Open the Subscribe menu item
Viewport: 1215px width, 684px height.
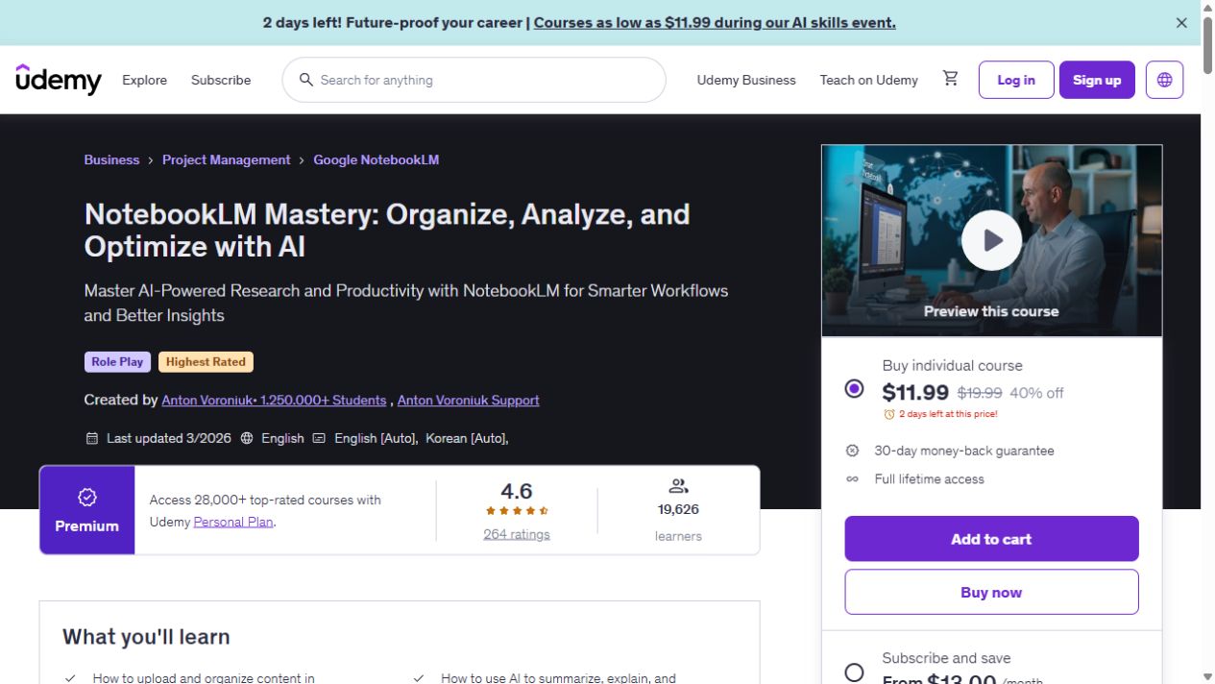click(x=221, y=80)
